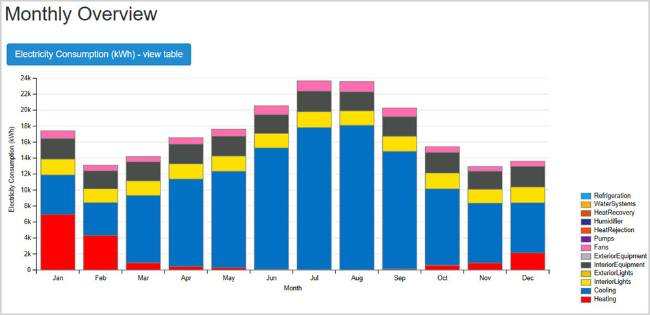Click the Pumps legend color swatch
The height and width of the screenshot is (315, 650).
click(586, 239)
